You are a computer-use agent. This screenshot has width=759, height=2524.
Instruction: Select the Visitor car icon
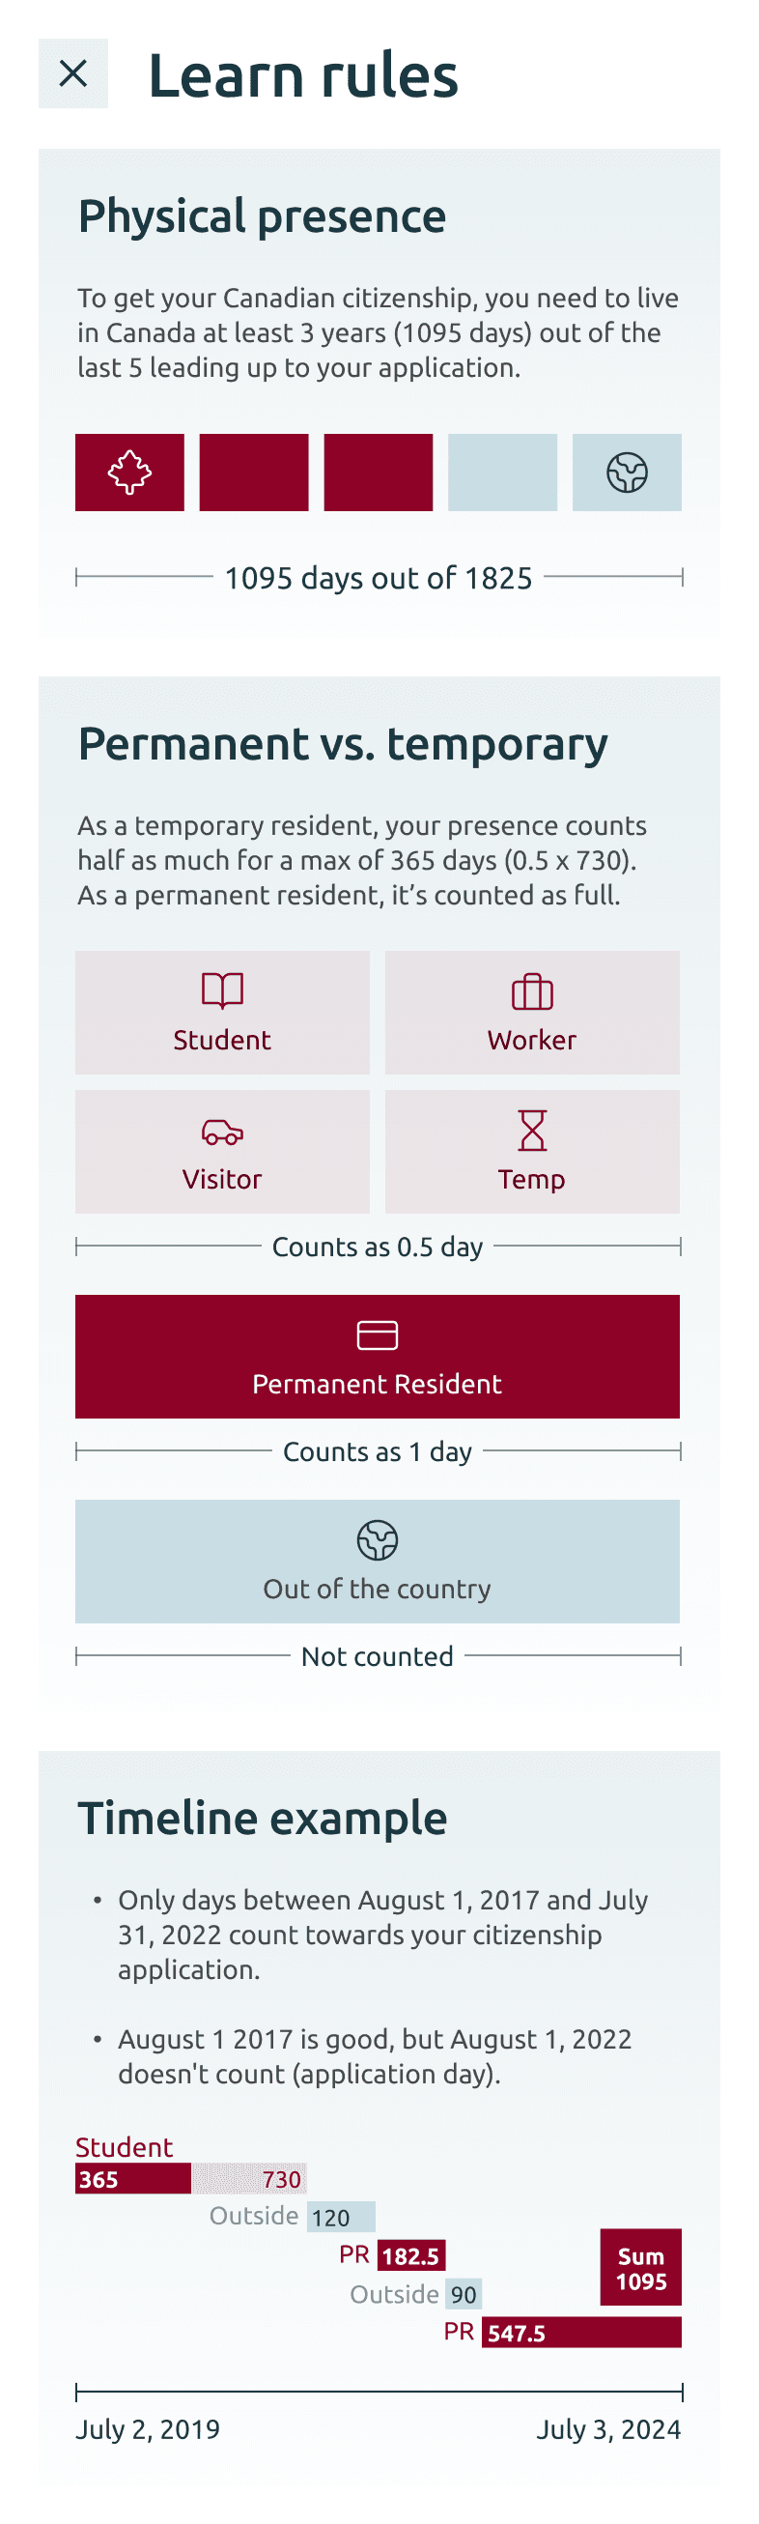[x=222, y=1132]
